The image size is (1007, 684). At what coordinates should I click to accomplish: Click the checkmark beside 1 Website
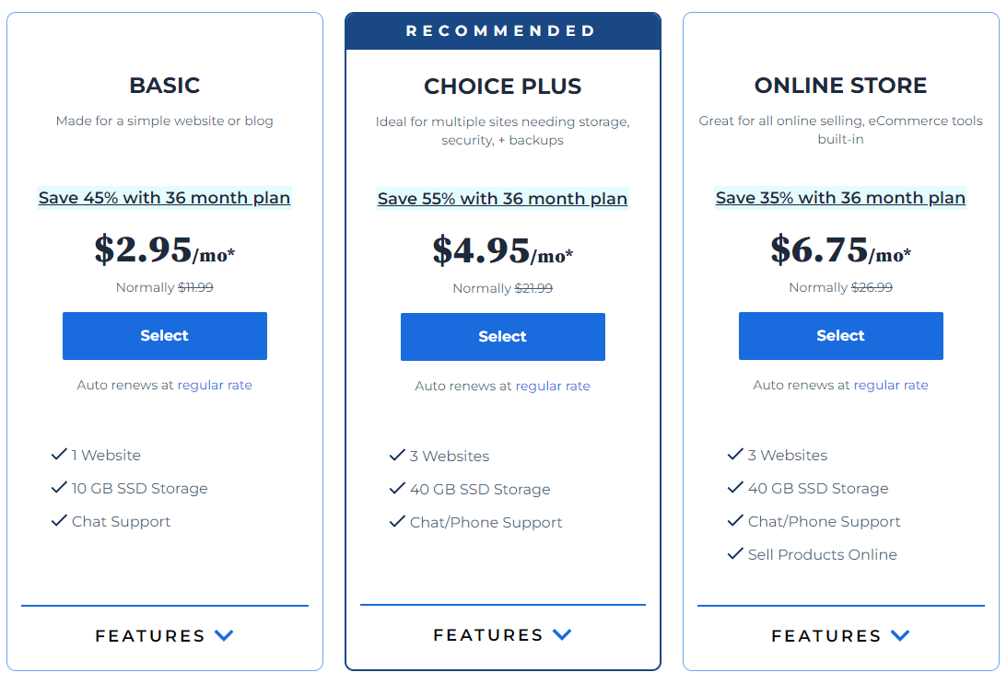point(59,454)
